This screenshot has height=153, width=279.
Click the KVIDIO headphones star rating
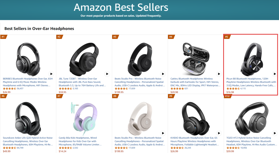pos(177,148)
